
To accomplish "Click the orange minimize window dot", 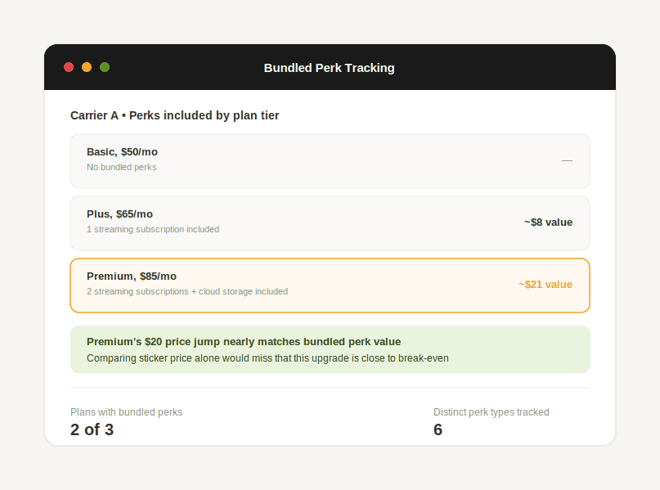I will pos(87,67).
